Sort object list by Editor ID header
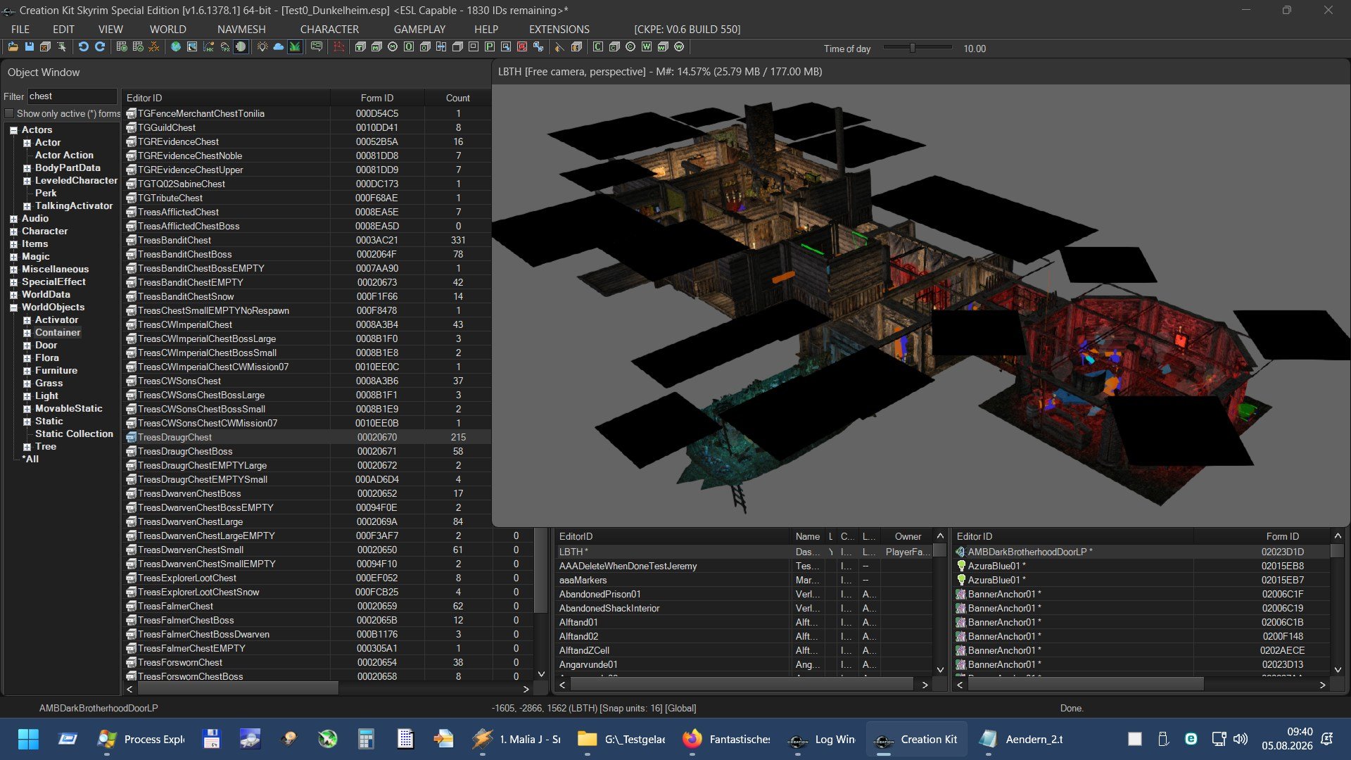Viewport: 1351px width, 760px height. 226,98
